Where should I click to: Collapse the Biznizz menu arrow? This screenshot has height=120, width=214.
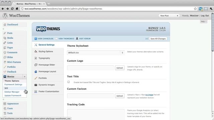click(24, 77)
